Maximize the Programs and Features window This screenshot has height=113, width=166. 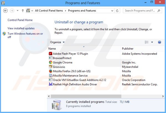(x=152, y=2)
